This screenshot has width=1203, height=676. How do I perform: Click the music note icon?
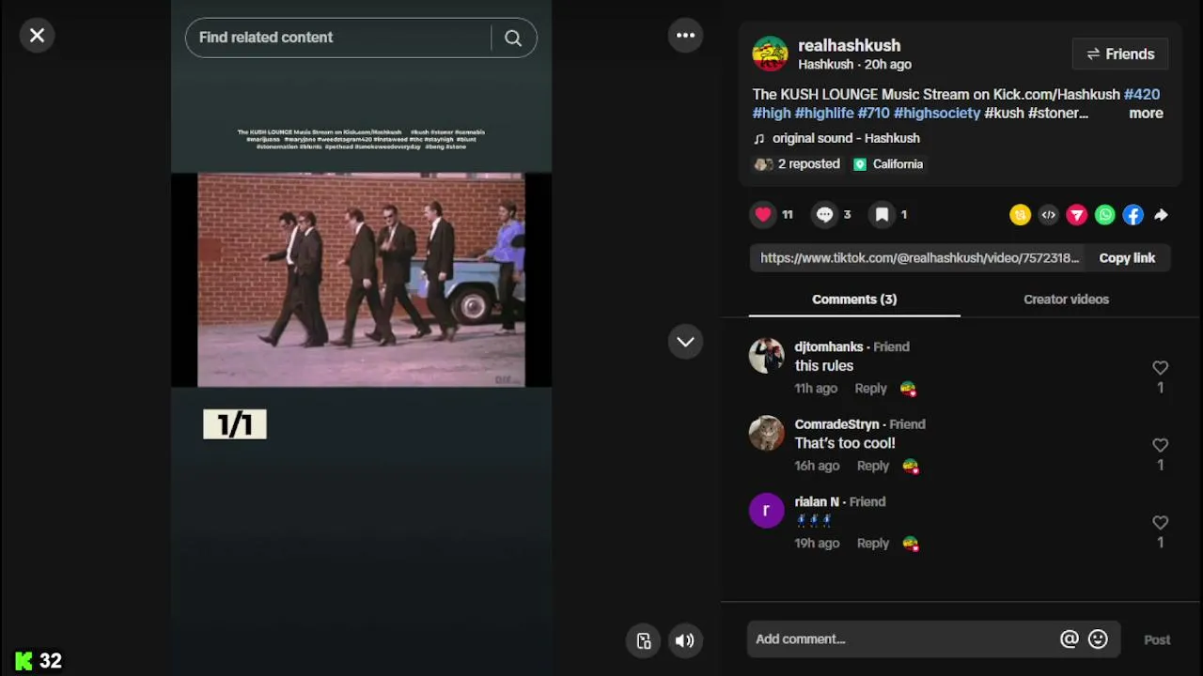point(759,139)
